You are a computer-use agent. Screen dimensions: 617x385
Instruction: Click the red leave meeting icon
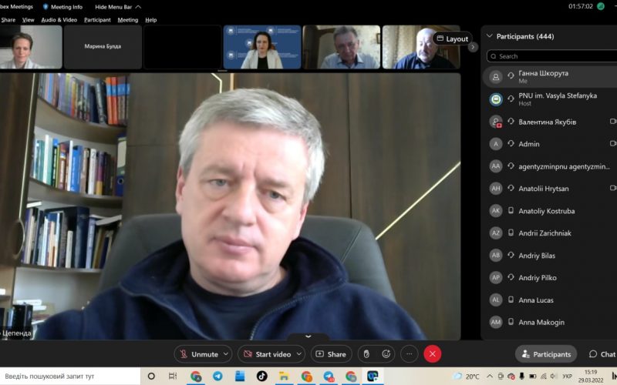(x=433, y=354)
